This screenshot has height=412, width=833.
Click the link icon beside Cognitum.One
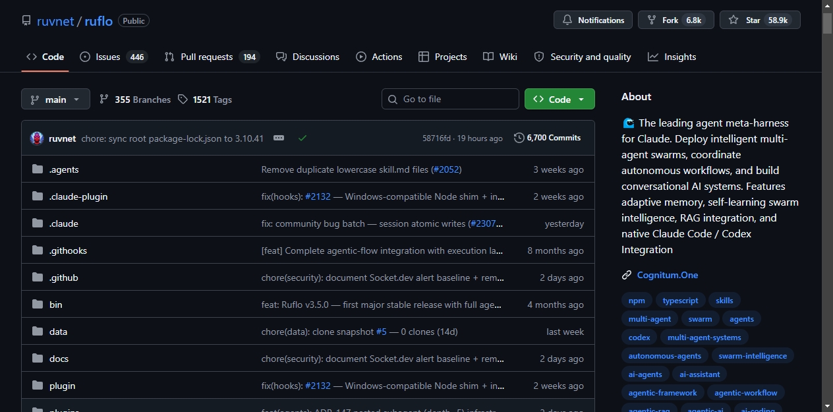click(x=627, y=275)
